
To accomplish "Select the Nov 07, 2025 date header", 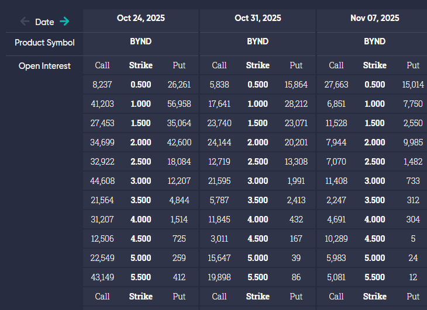I will point(374,18).
